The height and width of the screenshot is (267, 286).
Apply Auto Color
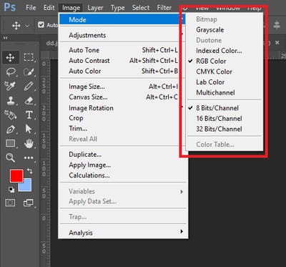[x=123, y=71]
